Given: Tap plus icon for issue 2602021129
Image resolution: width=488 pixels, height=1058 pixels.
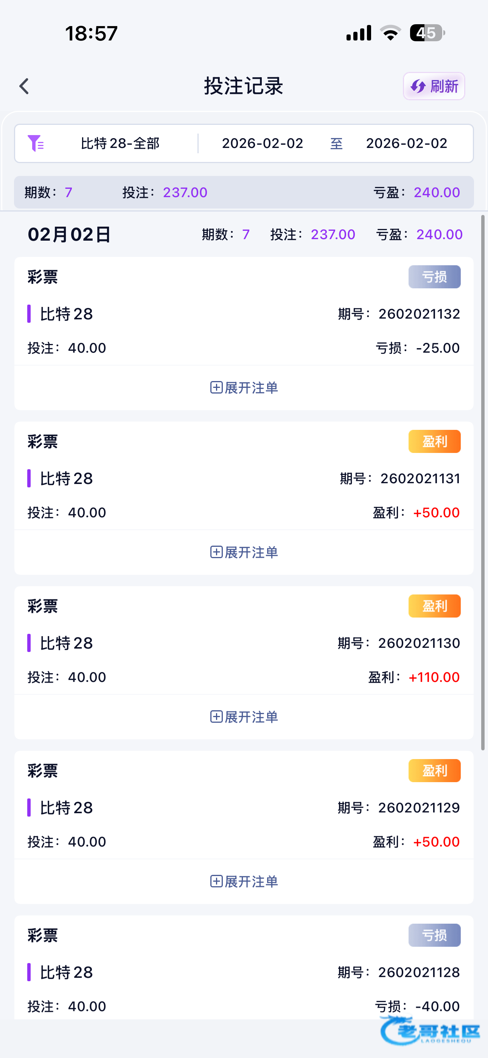Looking at the screenshot, I should [216, 881].
